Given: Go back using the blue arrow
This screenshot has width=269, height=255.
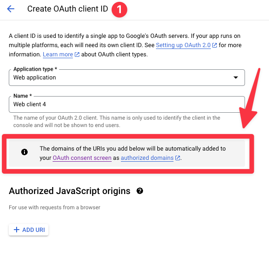Looking at the screenshot, I should point(11,9).
